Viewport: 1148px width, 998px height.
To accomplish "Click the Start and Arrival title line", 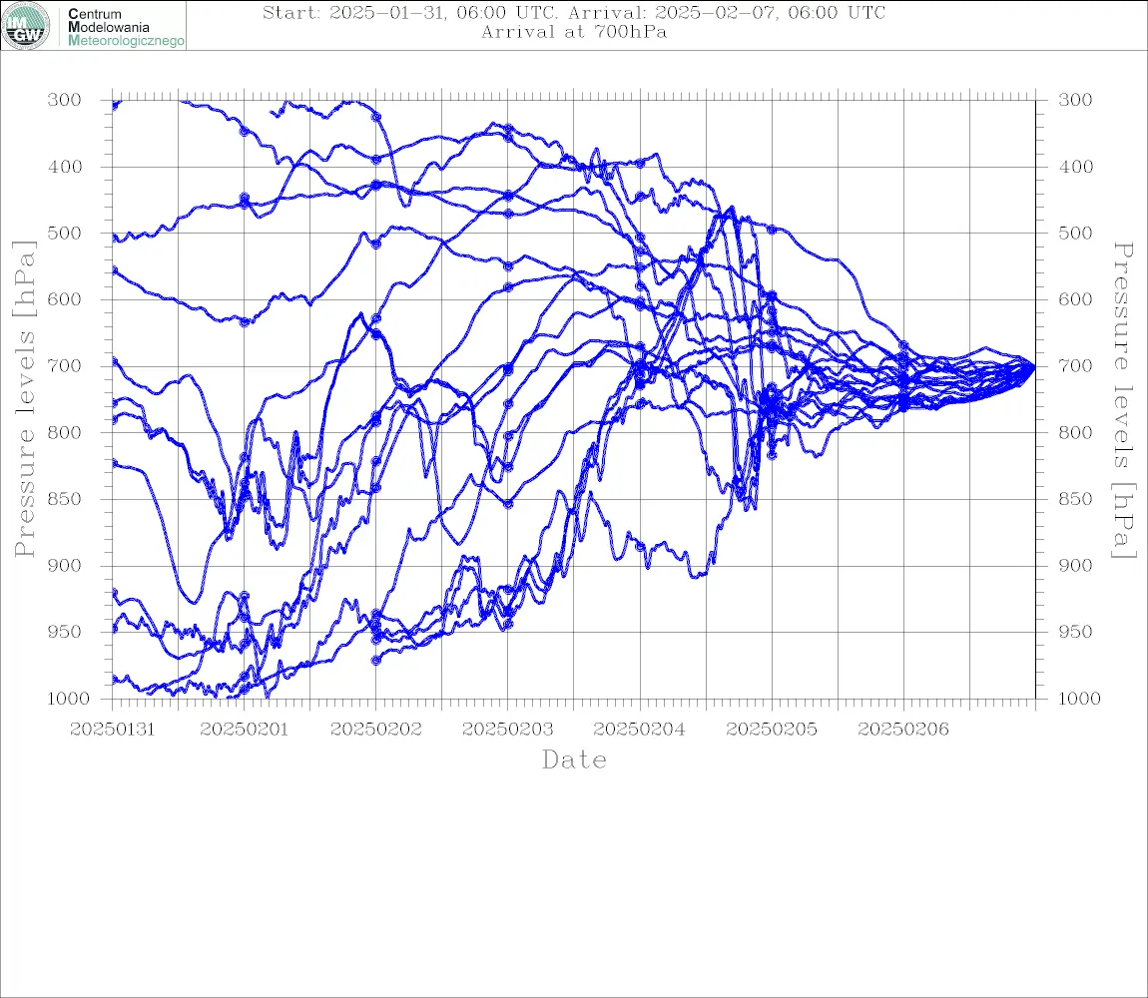I will [x=574, y=12].
